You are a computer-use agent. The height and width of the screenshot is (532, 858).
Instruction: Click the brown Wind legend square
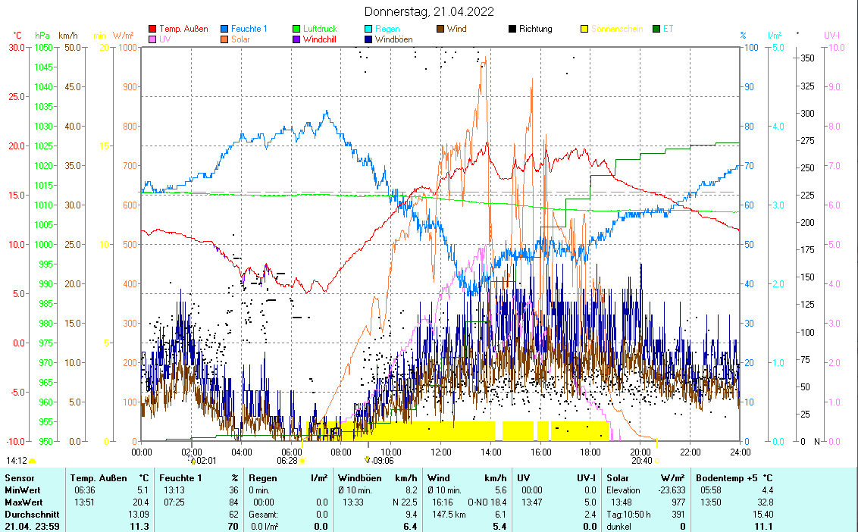(441, 29)
